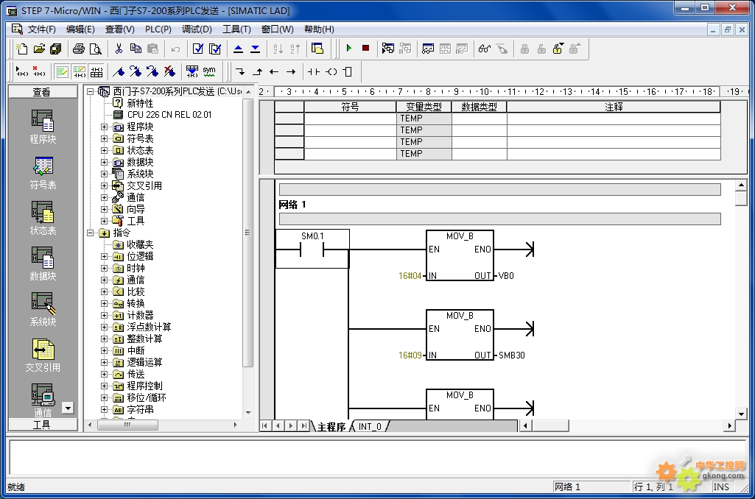Open 交叉引用 in the view bar

(x=43, y=355)
